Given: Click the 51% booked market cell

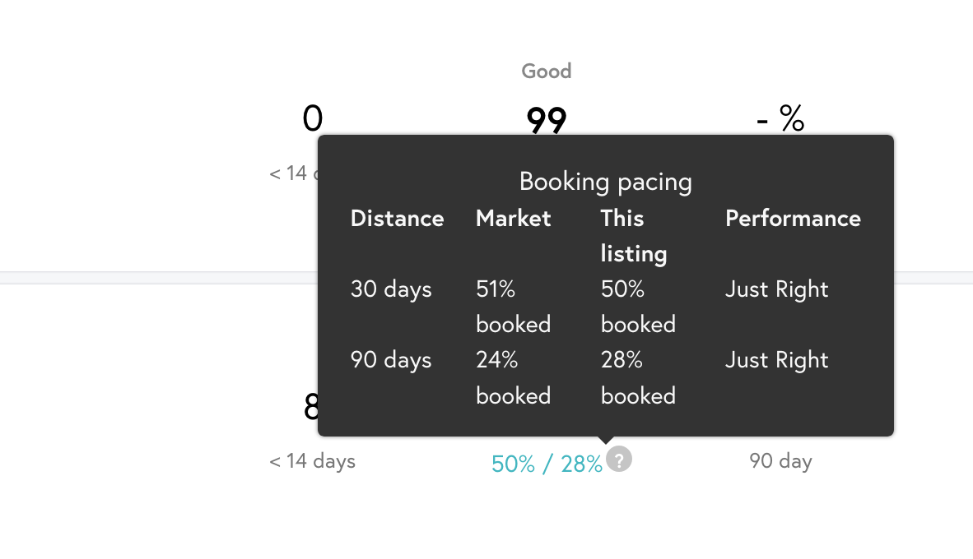Looking at the screenshot, I should coord(513,306).
